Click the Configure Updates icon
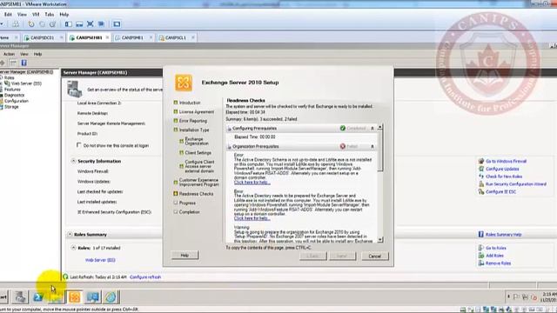The height and width of the screenshot is (313, 557). [x=481, y=169]
